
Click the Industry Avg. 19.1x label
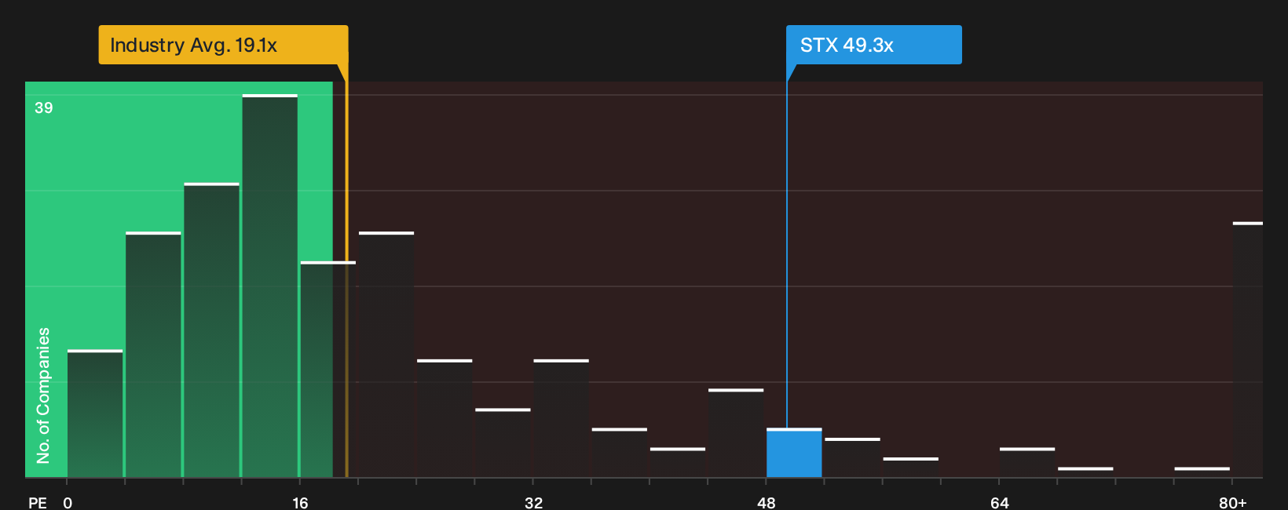(x=223, y=45)
